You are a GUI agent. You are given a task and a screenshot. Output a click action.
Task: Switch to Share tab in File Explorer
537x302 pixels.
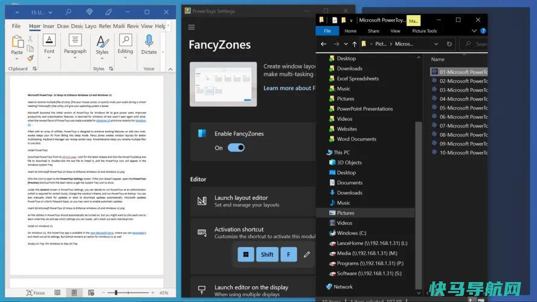[373, 31]
